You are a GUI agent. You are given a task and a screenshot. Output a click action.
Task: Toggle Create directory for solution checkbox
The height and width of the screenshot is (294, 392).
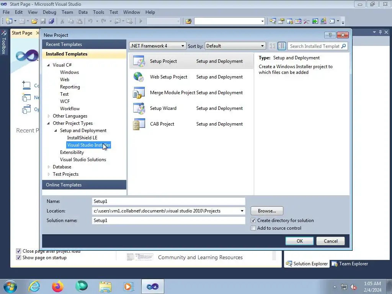[253, 220]
